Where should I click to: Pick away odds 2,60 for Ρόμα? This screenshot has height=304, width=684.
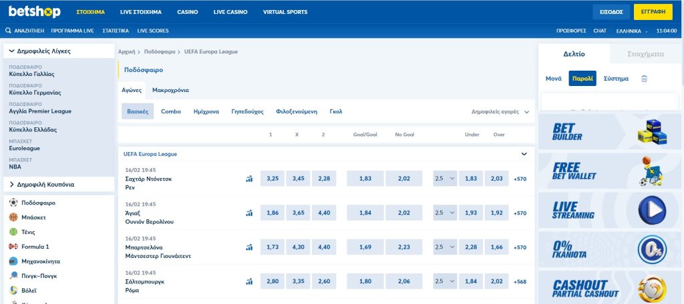pyautogui.click(x=324, y=281)
